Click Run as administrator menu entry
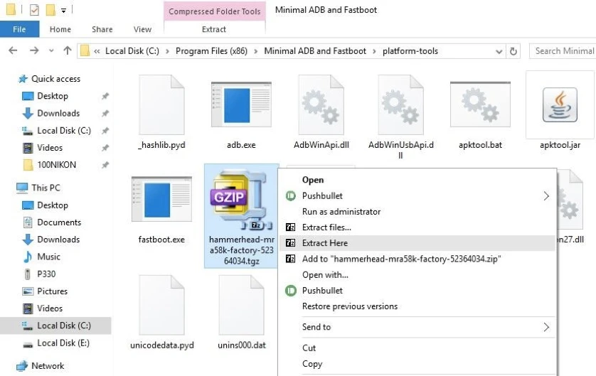This screenshot has height=376, width=596. click(341, 212)
